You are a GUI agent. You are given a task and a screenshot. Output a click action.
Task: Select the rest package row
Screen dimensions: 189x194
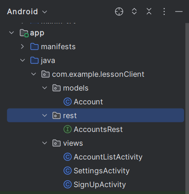point(96,115)
